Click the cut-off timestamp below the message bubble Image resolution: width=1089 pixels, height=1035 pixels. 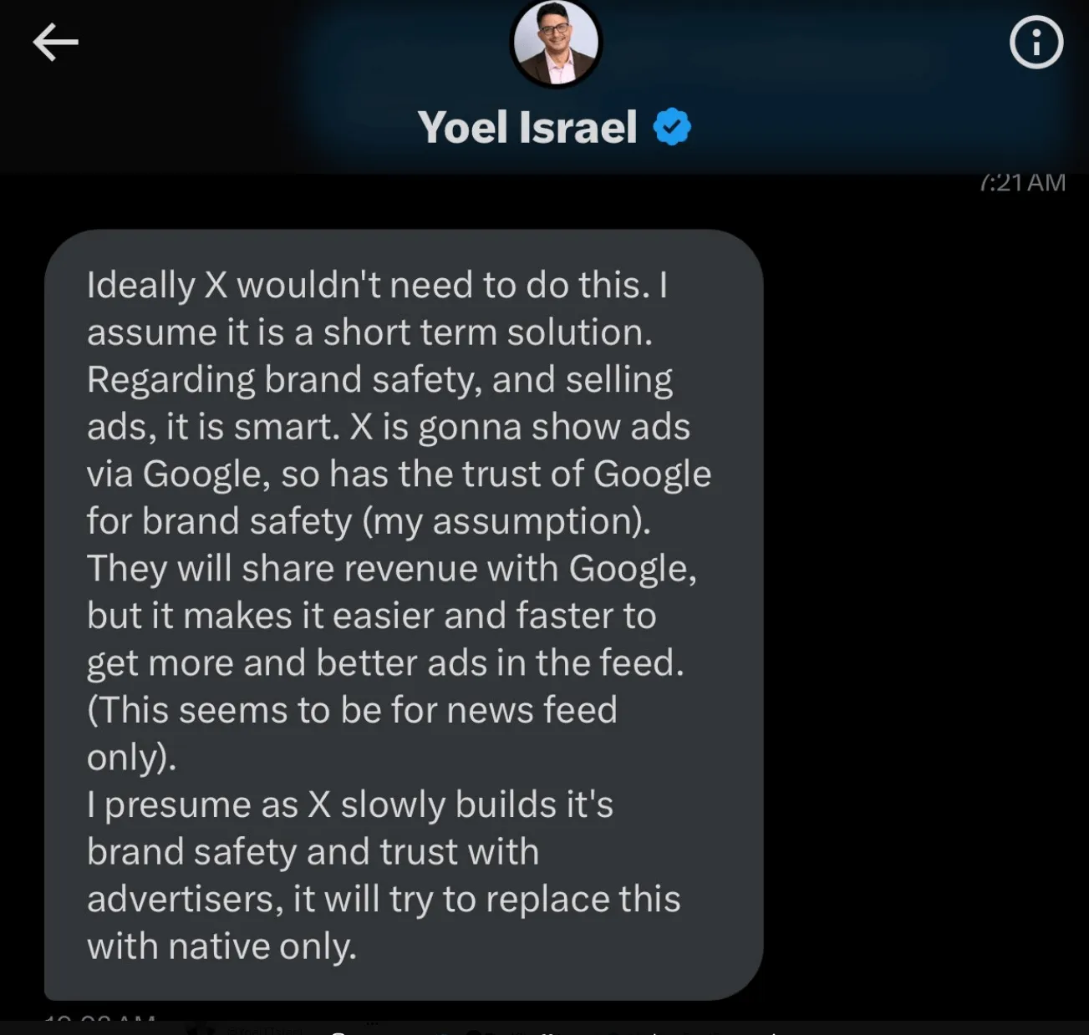click(x=100, y=1017)
